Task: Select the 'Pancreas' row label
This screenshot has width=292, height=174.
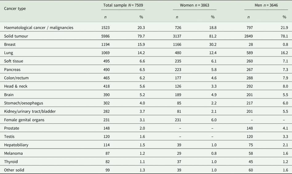Action: [x=12, y=70]
